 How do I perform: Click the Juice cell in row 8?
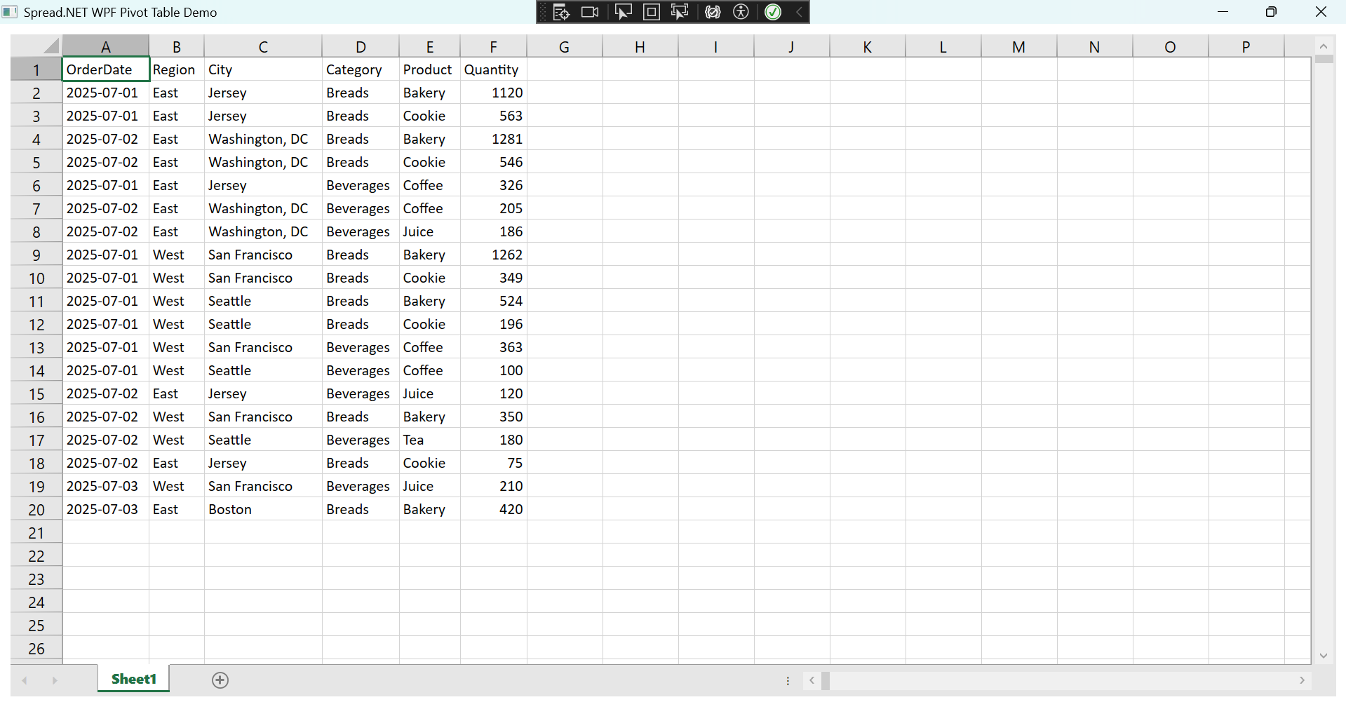430,231
